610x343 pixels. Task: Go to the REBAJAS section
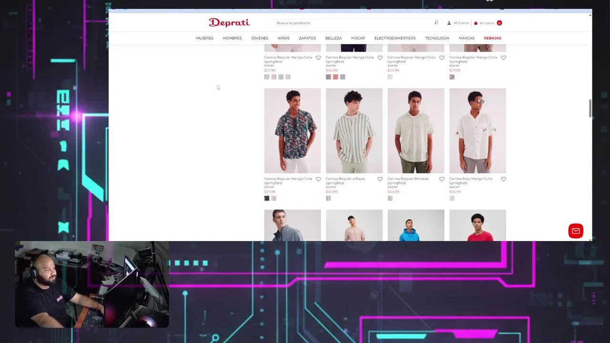492,38
